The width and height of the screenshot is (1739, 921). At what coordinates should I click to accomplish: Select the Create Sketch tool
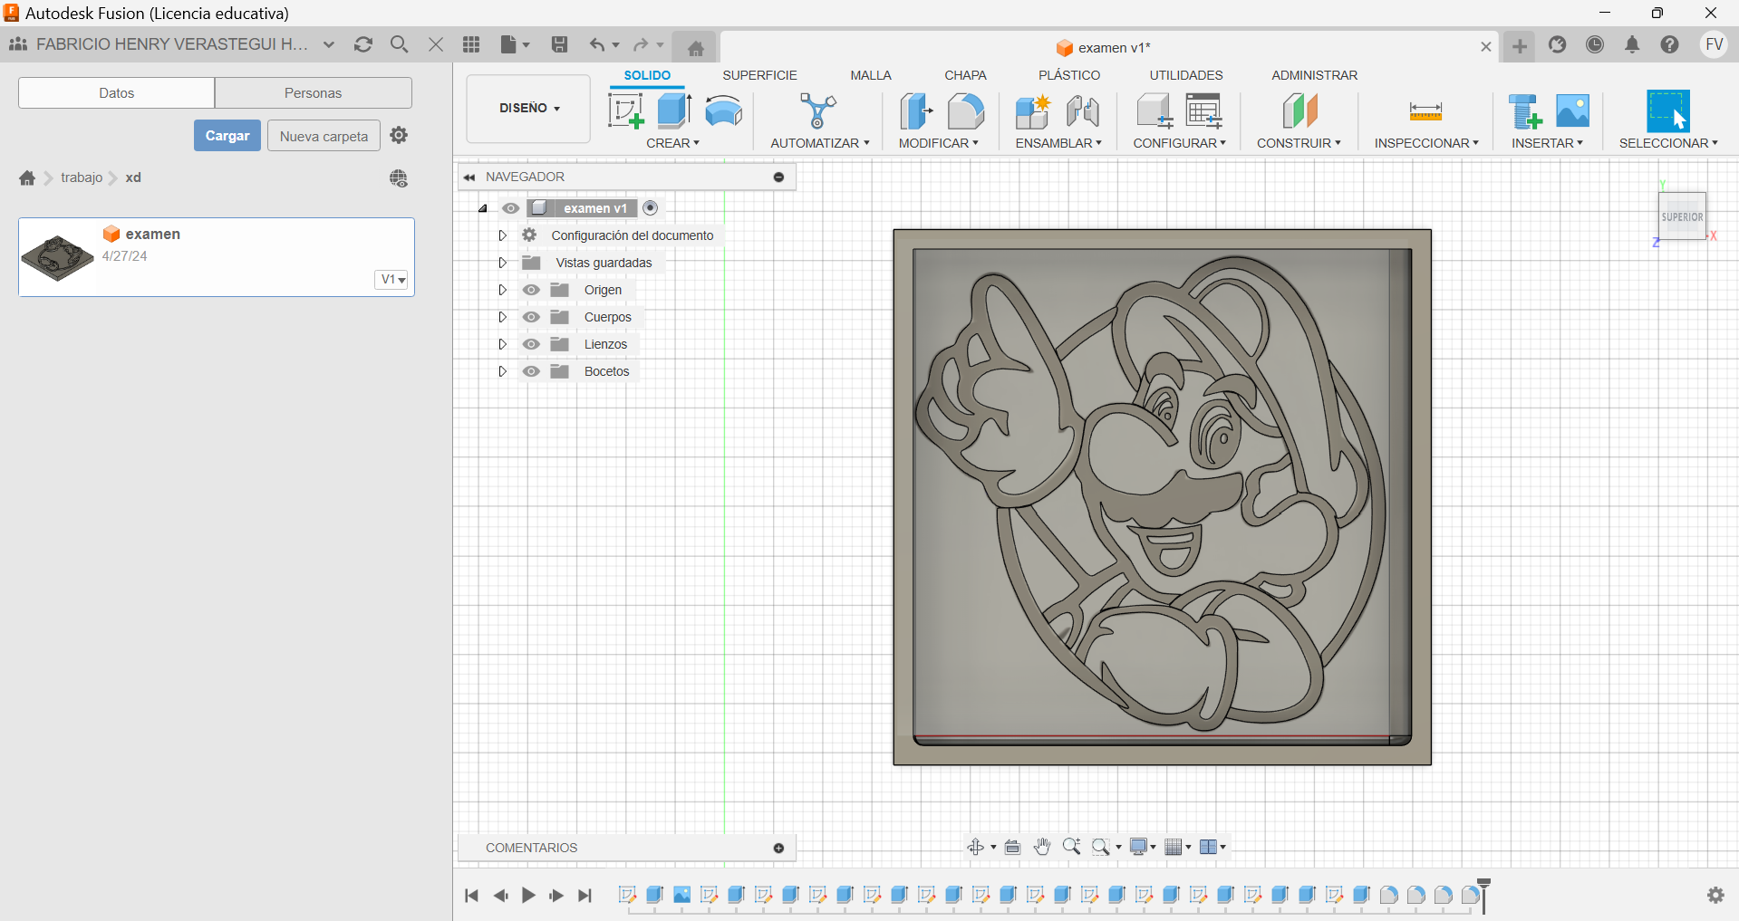(x=625, y=111)
